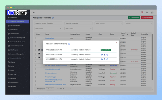Viewport: 162px width, 100px height.
Task: Open Documents Audit Trail in the sidebar
Action: [x=18, y=42]
